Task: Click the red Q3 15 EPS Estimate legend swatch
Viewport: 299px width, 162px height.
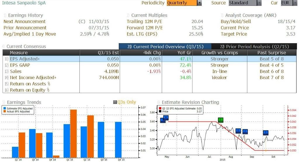Action: tap(160, 109)
